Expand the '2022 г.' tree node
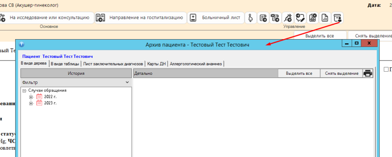 [31, 97]
